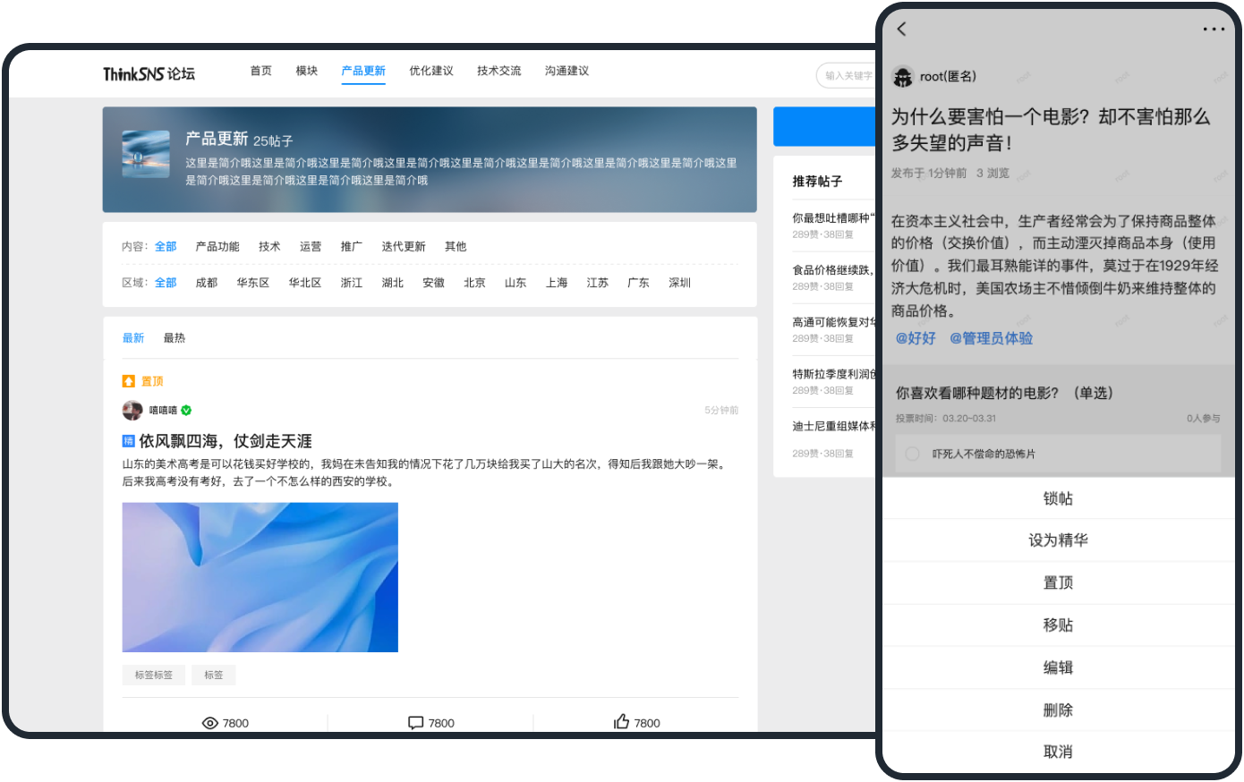The image size is (1244, 782).
Task: Filter region by 深圳
Action: tap(680, 283)
